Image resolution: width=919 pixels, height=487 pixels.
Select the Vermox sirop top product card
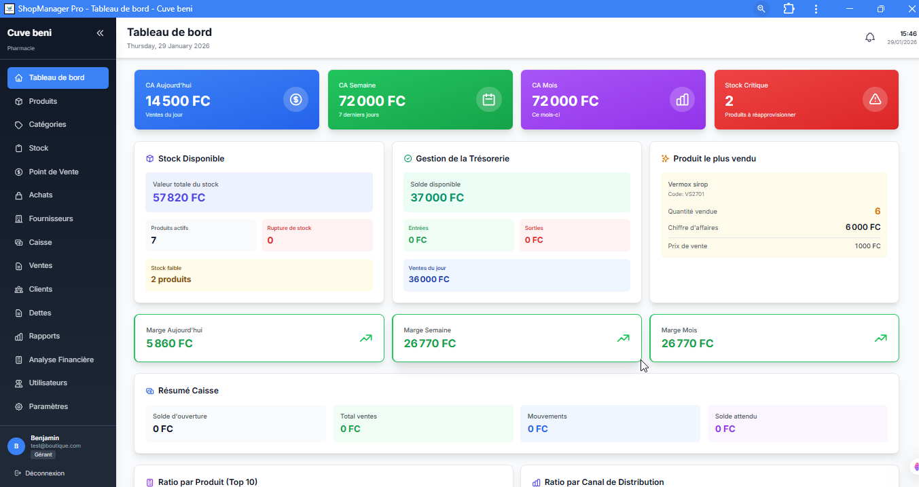[x=774, y=214]
